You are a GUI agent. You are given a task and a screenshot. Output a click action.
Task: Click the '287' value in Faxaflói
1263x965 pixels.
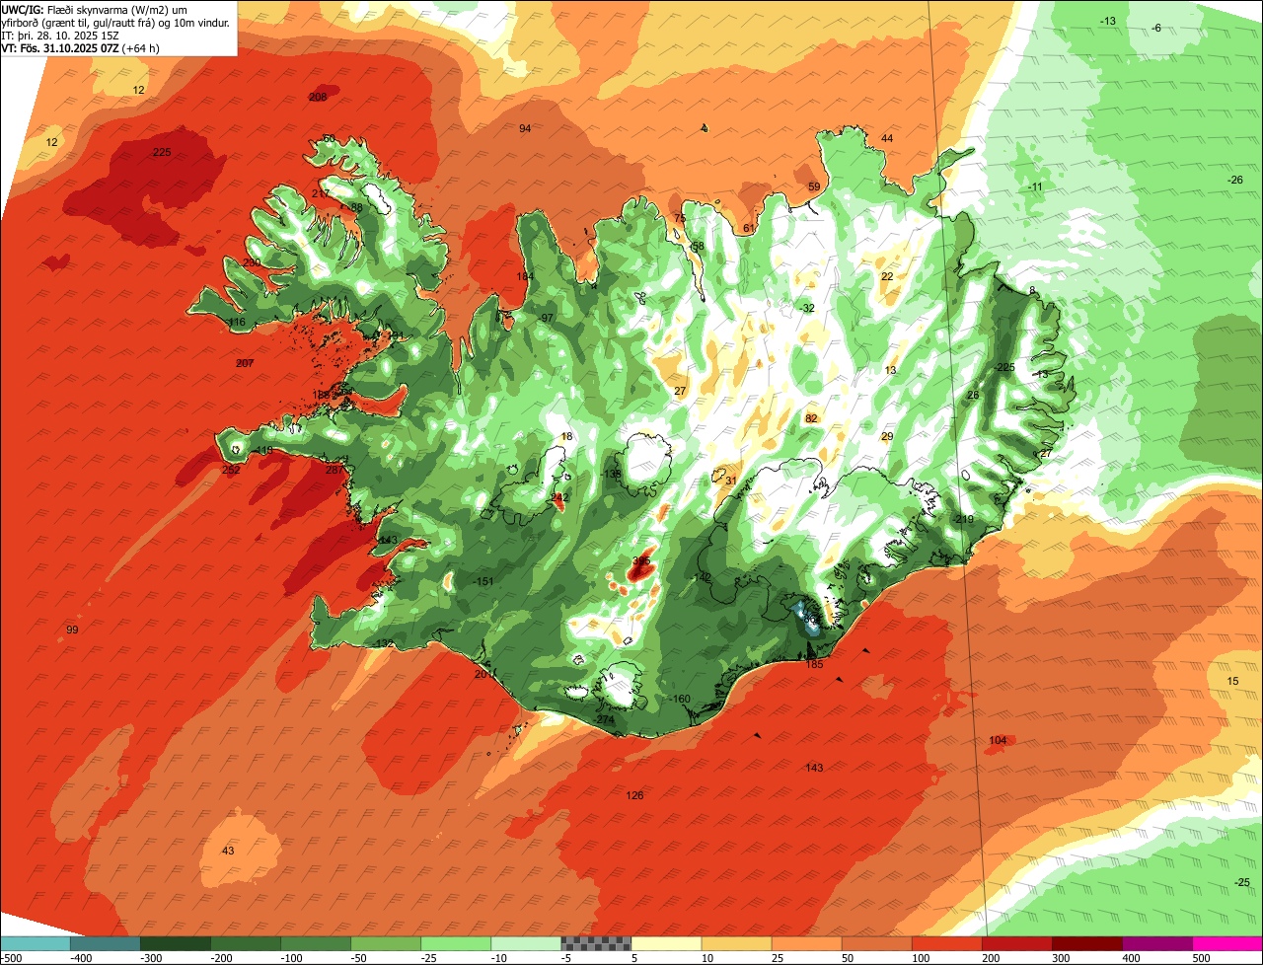click(x=334, y=471)
